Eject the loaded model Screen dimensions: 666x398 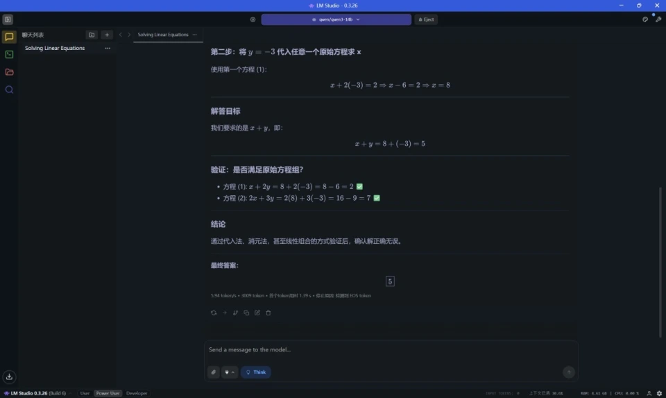click(x=426, y=19)
